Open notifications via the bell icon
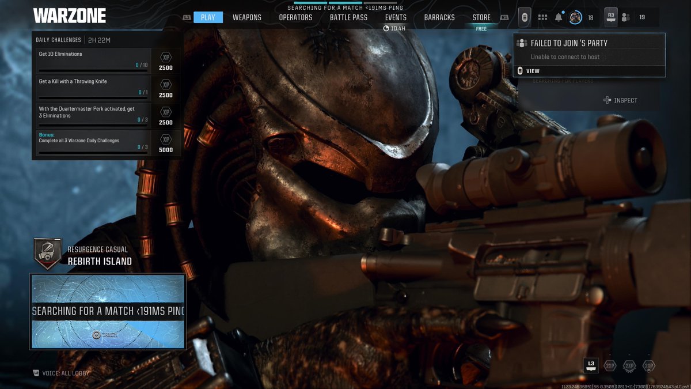Screen dimensions: 691x389 point(558,17)
